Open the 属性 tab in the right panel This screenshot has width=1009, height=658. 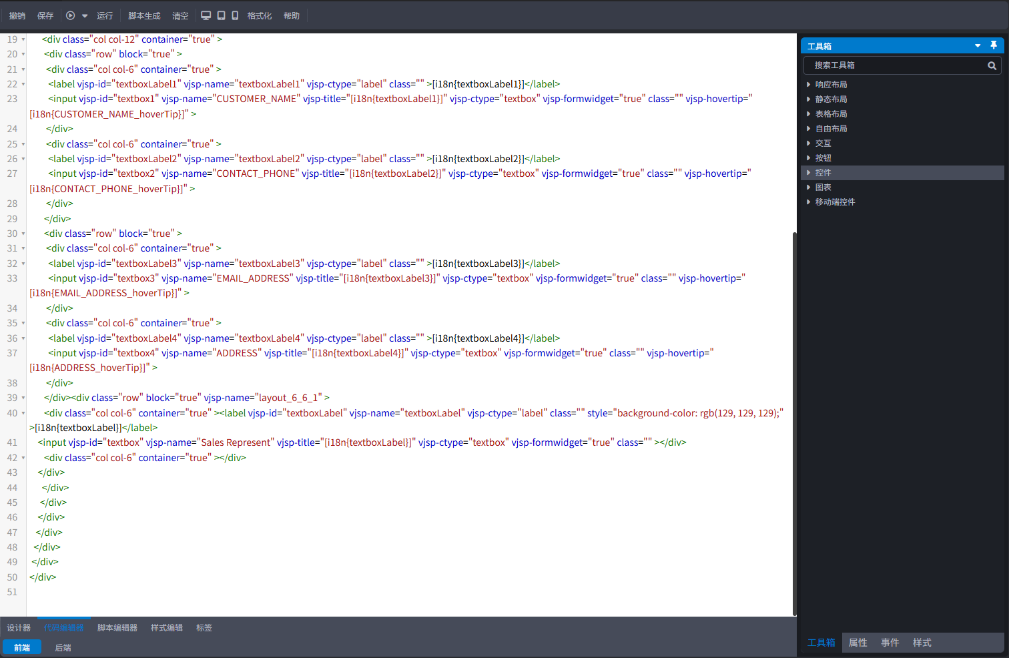[x=858, y=643]
